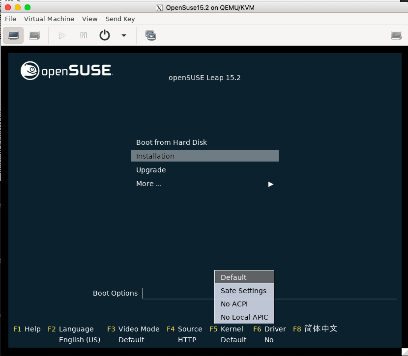
Task: Click the No value under Driver
Action: [x=269, y=340]
